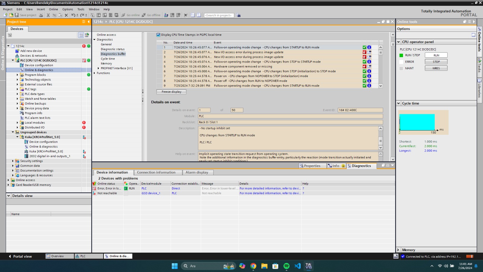This screenshot has height=272, width=483.
Task: Click the Stop CPU toolbar icon
Action: pyautogui.click(x=178, y=15)
